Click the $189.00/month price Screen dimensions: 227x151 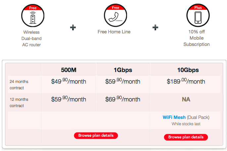[186, 82]
